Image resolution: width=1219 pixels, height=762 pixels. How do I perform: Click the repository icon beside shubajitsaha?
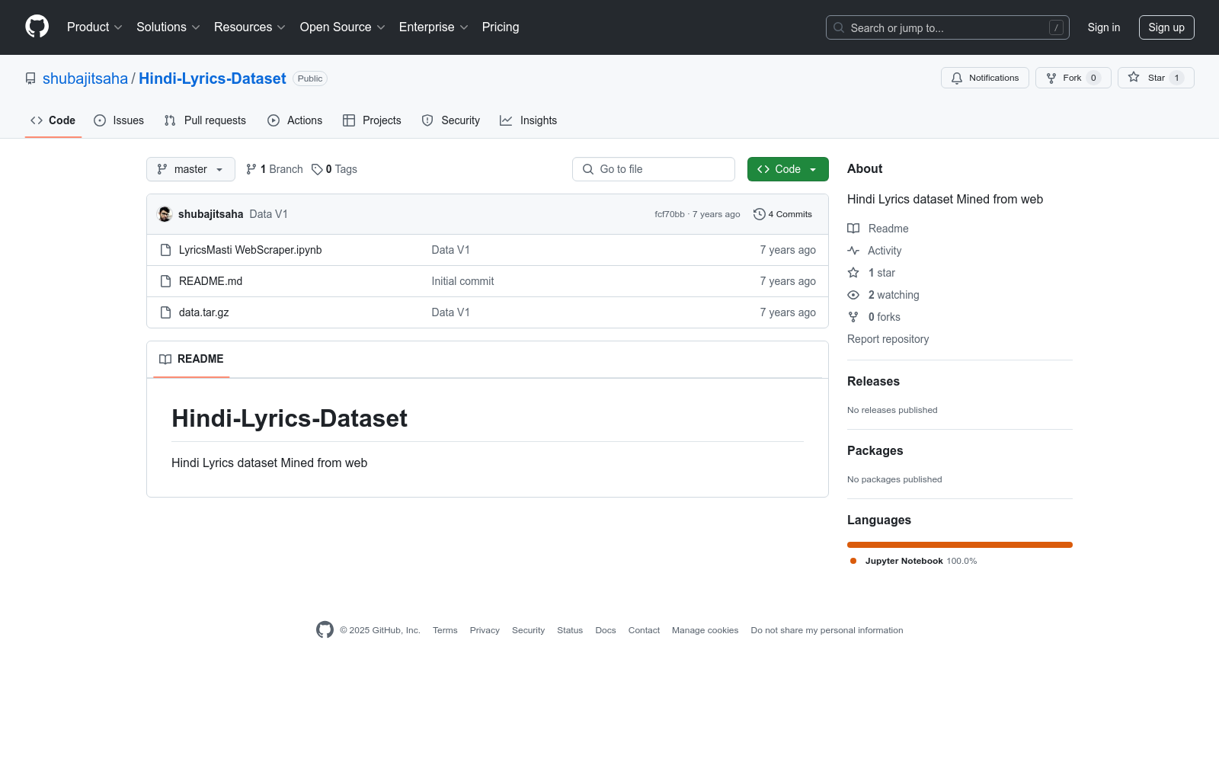[30, 78]
